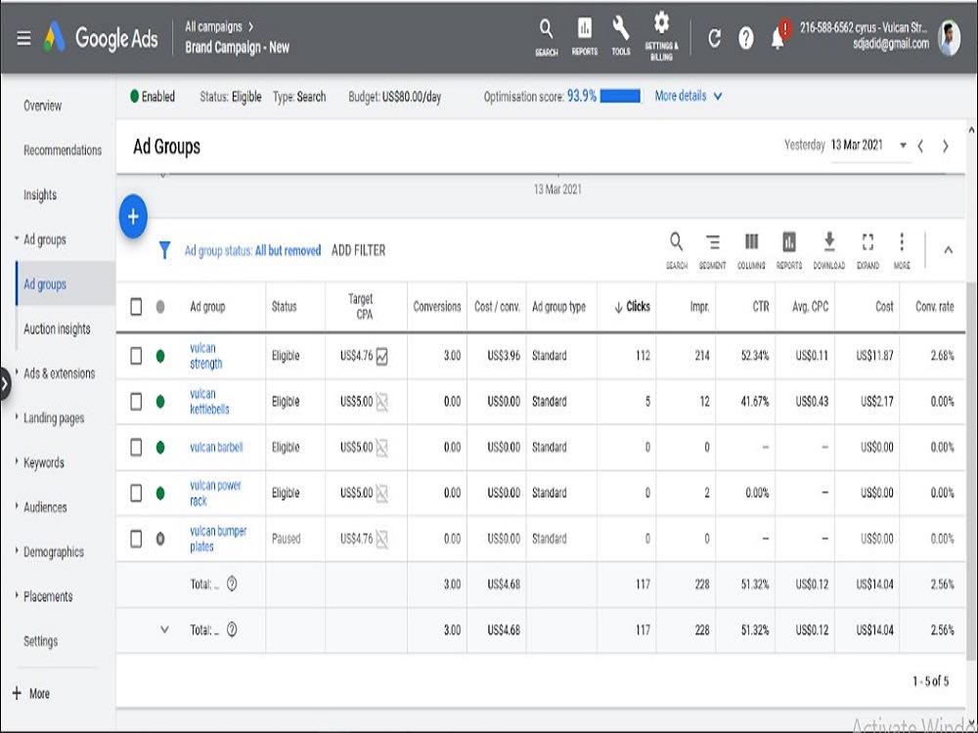The width and height of the screenshot is (978, 733).
Task: Click ADD FILTER
Action: pos(359,250)
